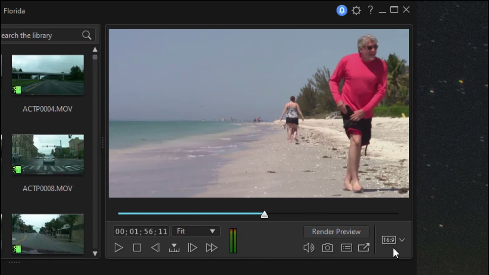Click the Render Preview button
Image resolution: width=489 pixels, height=275 pixels.
pyautogui.click(x=336, y=231)
